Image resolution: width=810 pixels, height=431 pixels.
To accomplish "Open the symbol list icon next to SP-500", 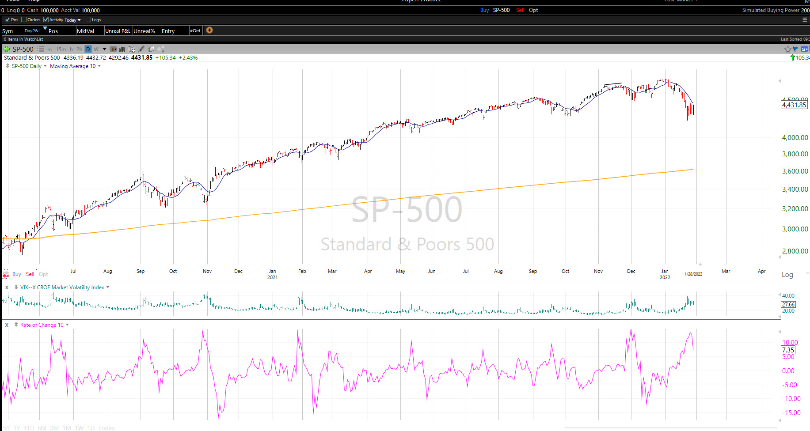I will 41,49.
